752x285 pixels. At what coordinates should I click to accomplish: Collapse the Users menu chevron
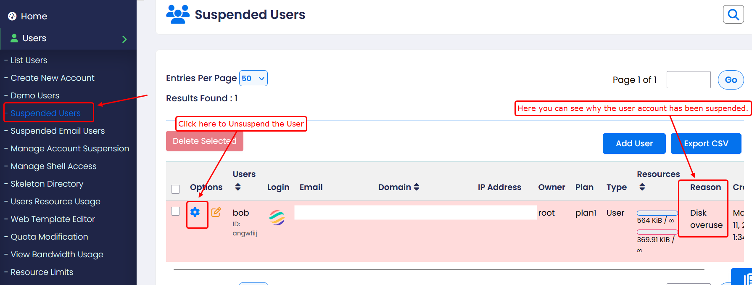click(x=124, y=39)
